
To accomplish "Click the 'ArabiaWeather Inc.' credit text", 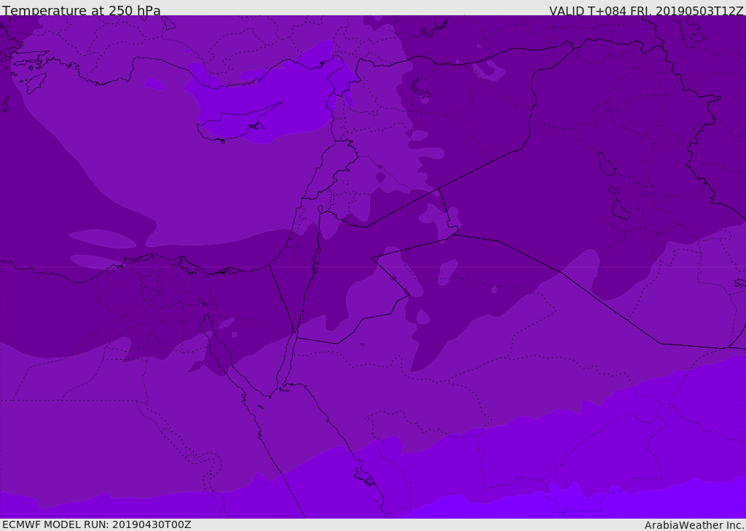I will pos(694,525).
